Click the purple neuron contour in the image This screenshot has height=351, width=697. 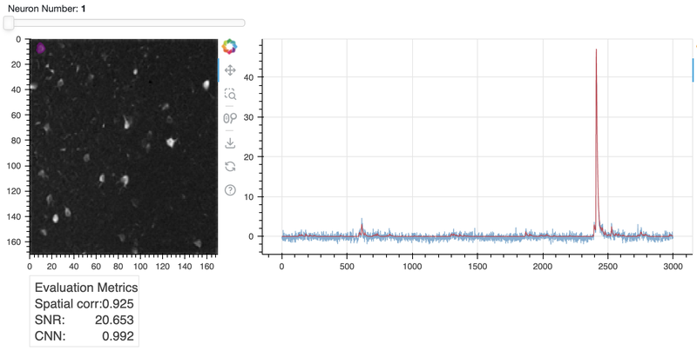pos(40,49)
